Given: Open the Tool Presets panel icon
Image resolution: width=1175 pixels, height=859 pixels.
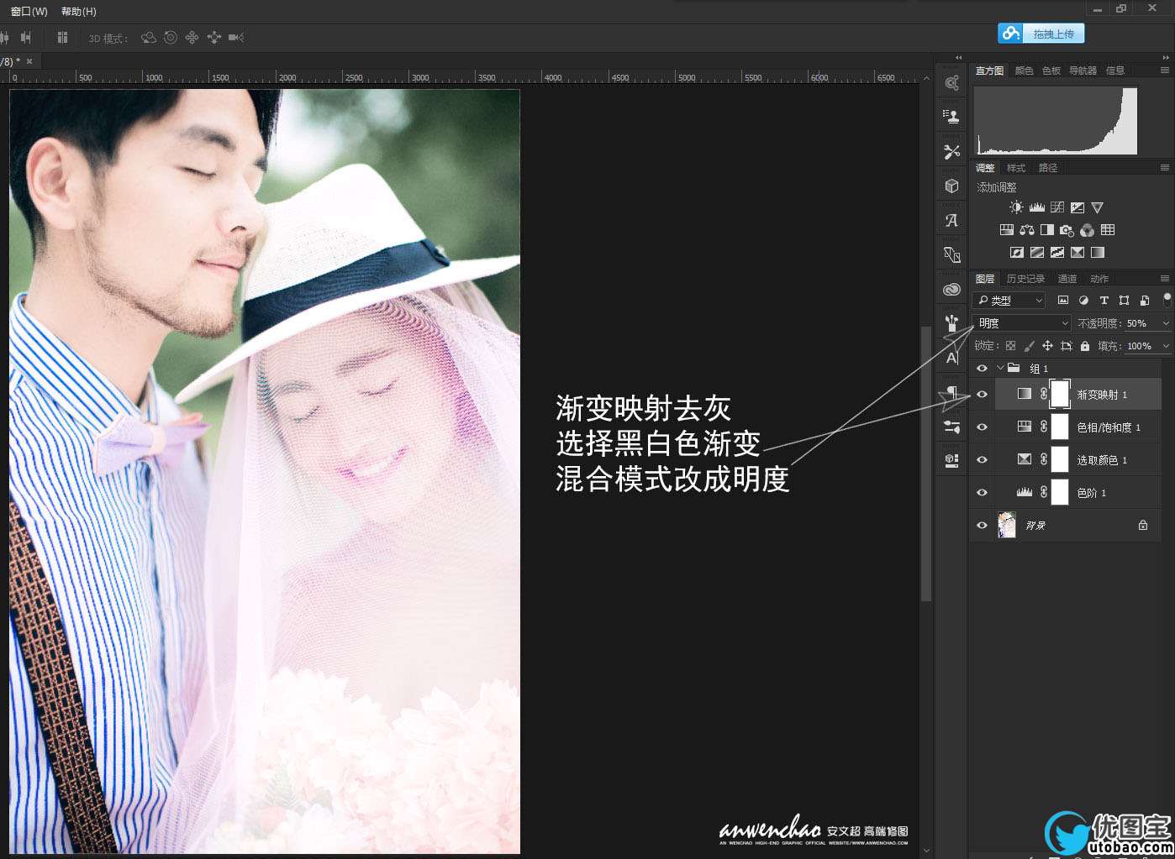Looking at the screenshot, I should pyautogui.click(x=951, y=151).
